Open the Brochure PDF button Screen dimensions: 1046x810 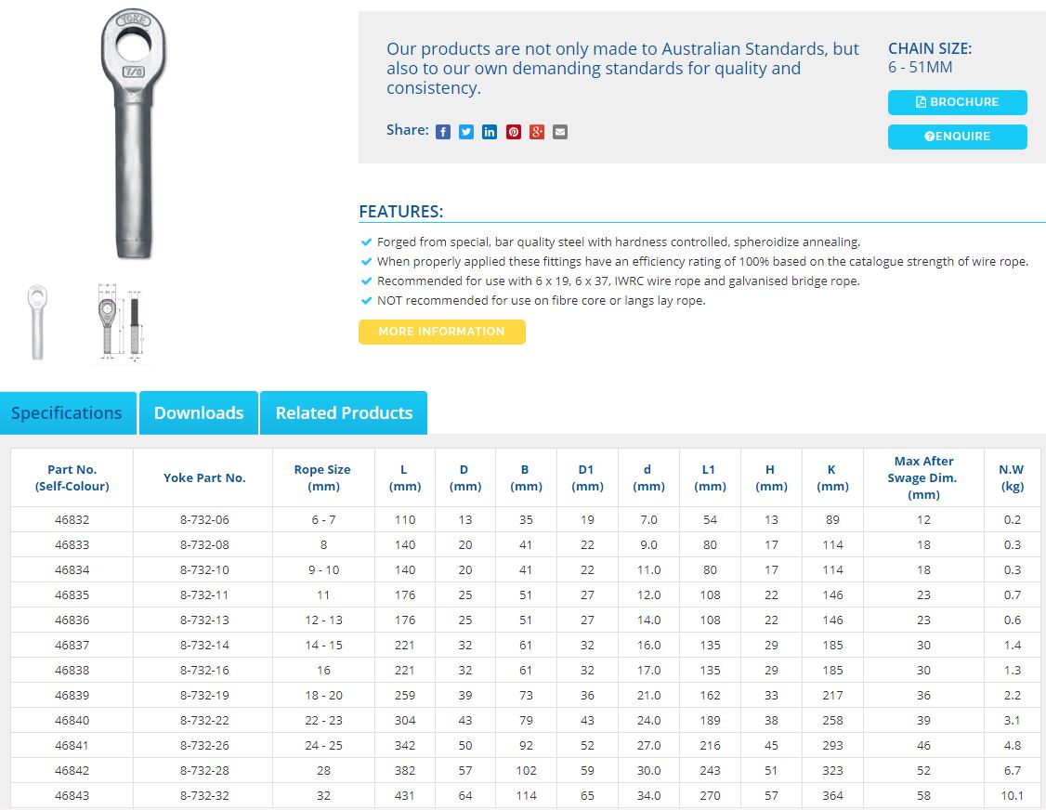point(957,102)
